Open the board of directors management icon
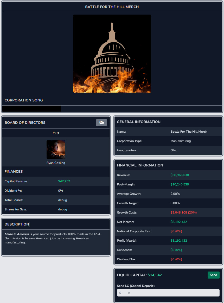 click(x=101, y=123)
